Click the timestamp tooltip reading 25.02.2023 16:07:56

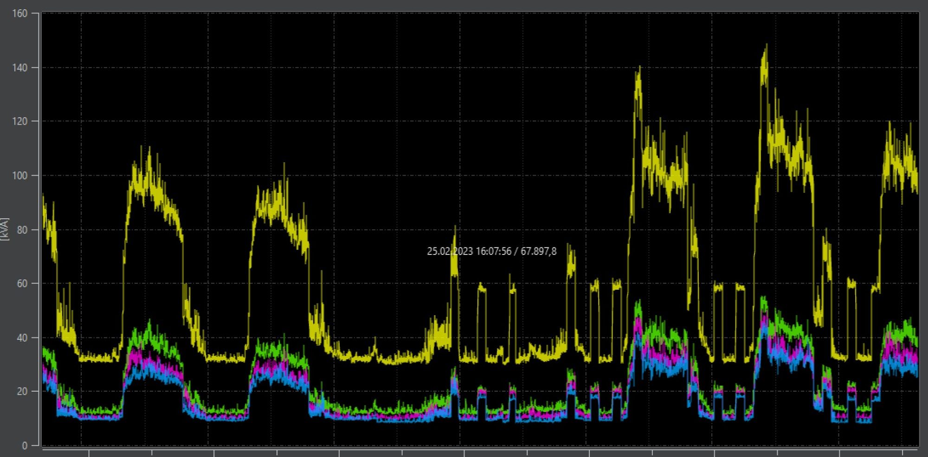tap(491, 251)
